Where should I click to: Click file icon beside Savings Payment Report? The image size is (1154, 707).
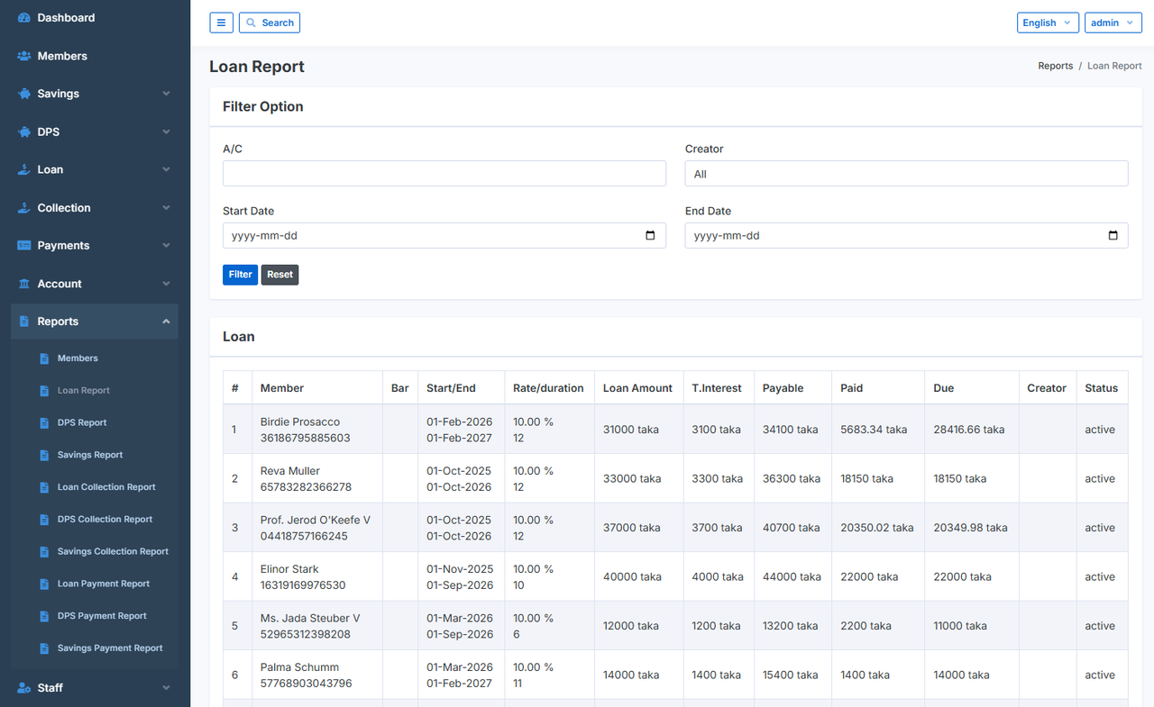(x=44, y=648)
